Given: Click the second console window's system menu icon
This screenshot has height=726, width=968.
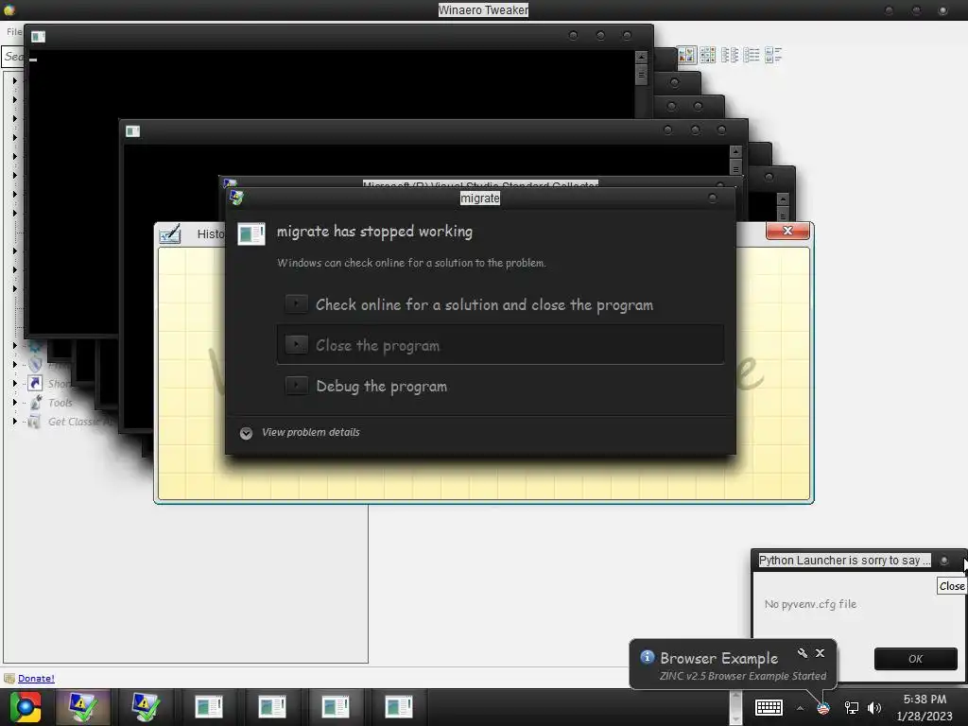Looking at the screenshot, I should click(132, 130).
